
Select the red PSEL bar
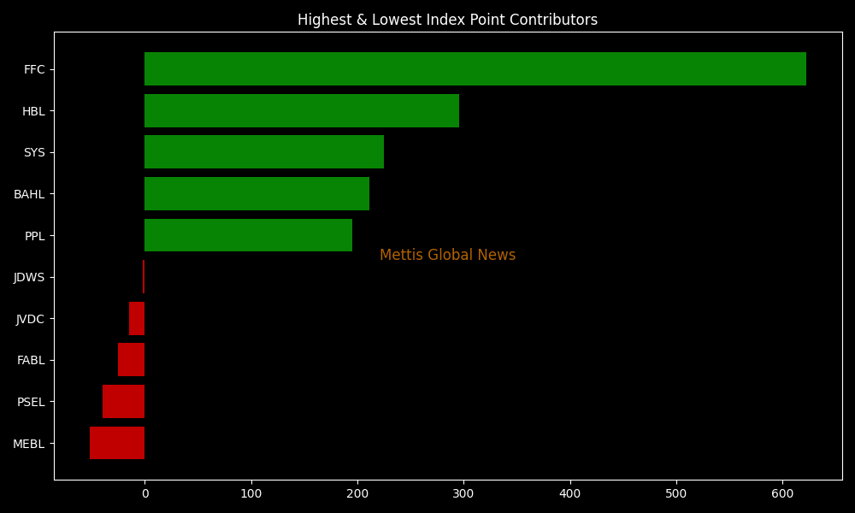pyautogui.click(x=124, y=401)
